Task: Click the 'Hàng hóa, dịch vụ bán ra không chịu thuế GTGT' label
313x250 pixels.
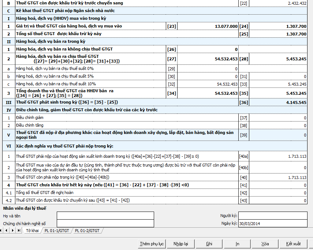Action: point(64,49)
